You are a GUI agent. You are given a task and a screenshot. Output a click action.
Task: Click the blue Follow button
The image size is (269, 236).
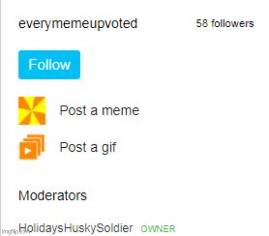click(x=49, y=65)
